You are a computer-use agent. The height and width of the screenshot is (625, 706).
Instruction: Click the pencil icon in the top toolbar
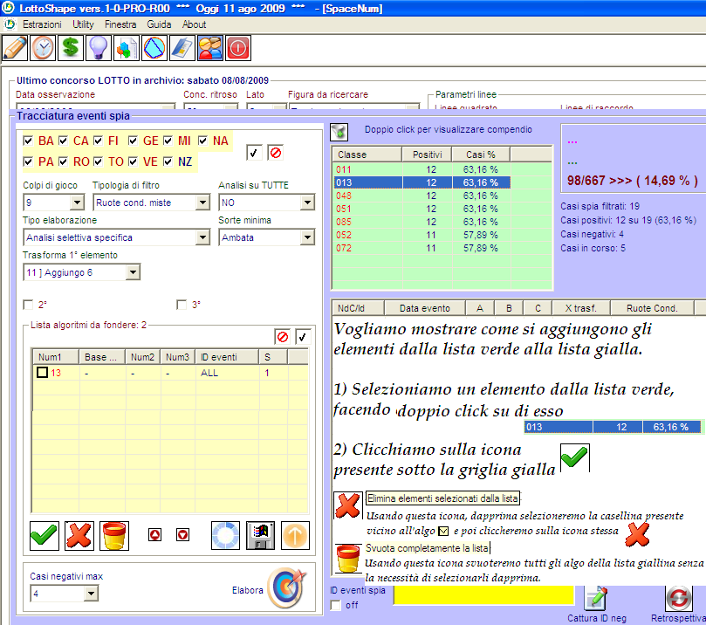[15, 48]
